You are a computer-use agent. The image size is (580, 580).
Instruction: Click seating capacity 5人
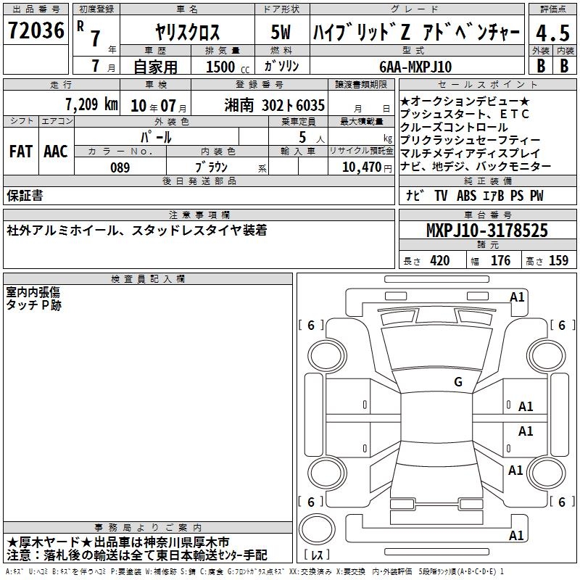[x=312, y=138]
